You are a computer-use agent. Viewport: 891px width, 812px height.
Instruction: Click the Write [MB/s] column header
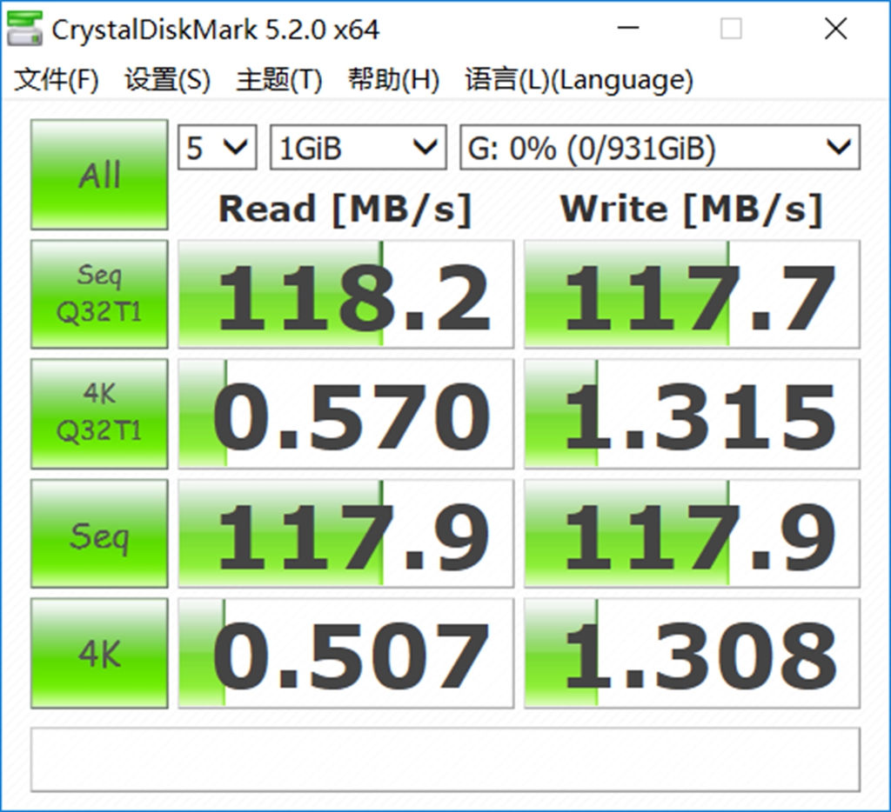pos(692,209)
